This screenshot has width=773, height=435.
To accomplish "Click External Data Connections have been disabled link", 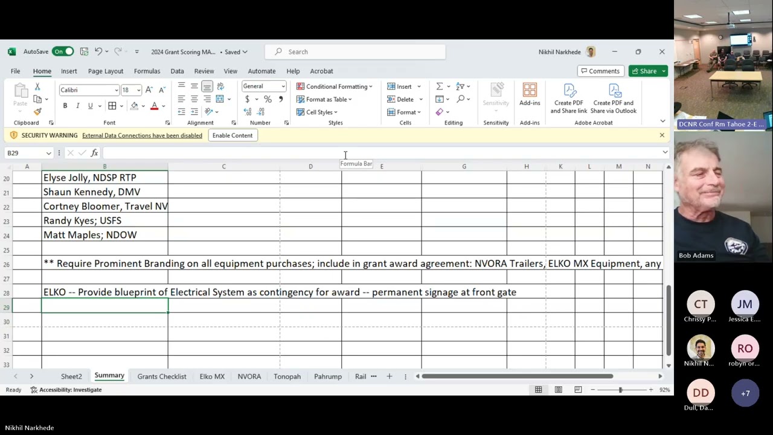I will (142, 135).
